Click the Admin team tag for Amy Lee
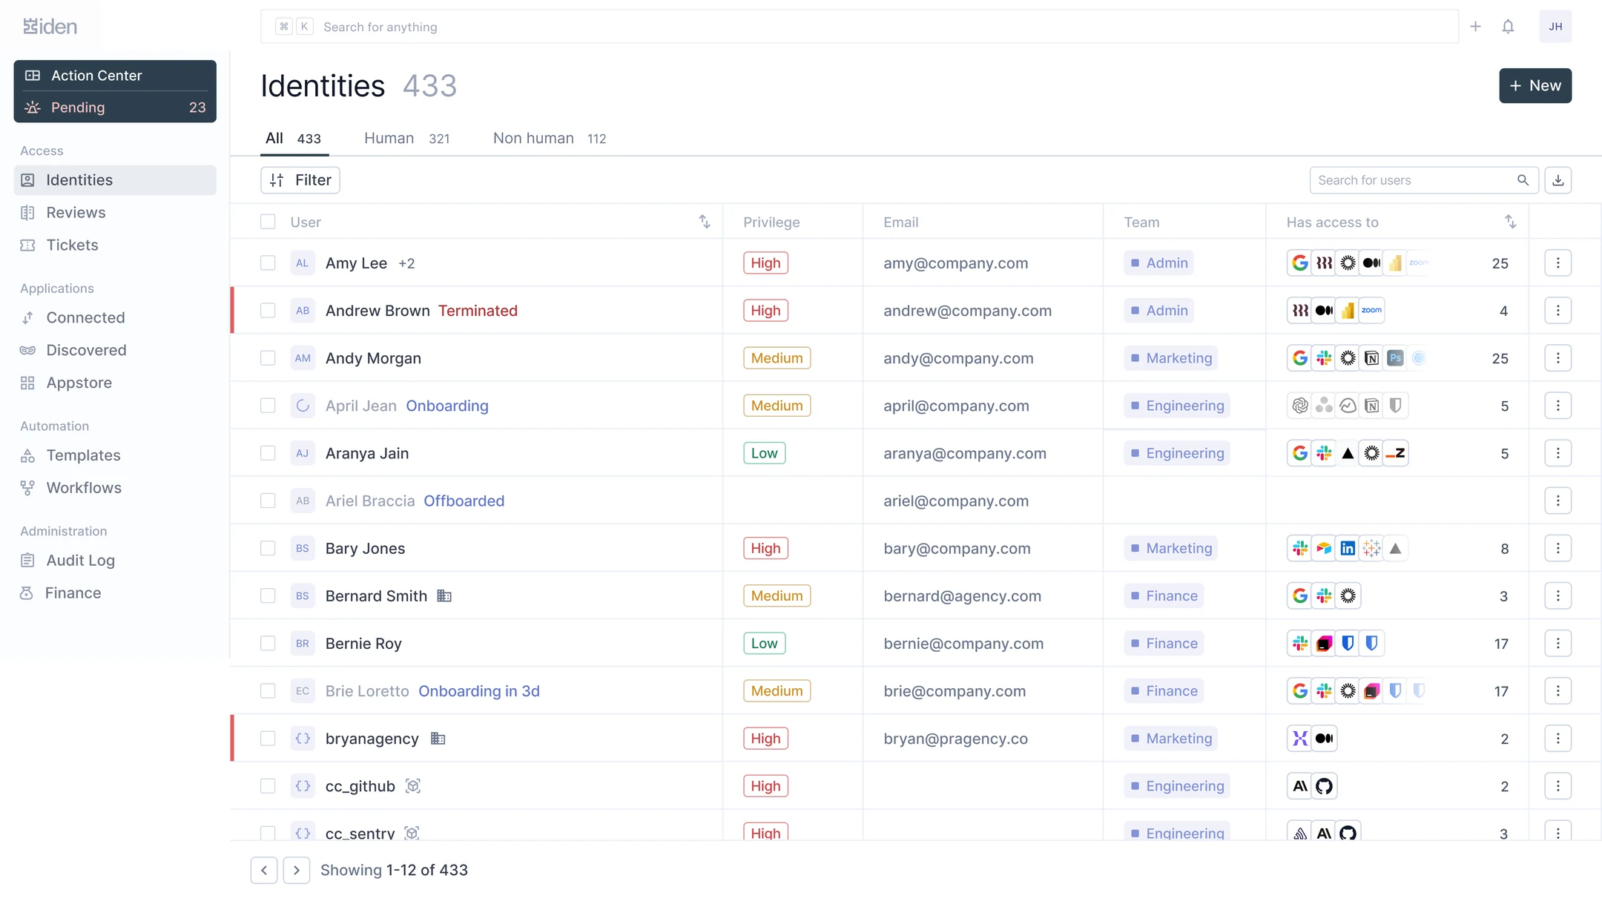This screenshot has height=901, width=1602. point(1158,263)
